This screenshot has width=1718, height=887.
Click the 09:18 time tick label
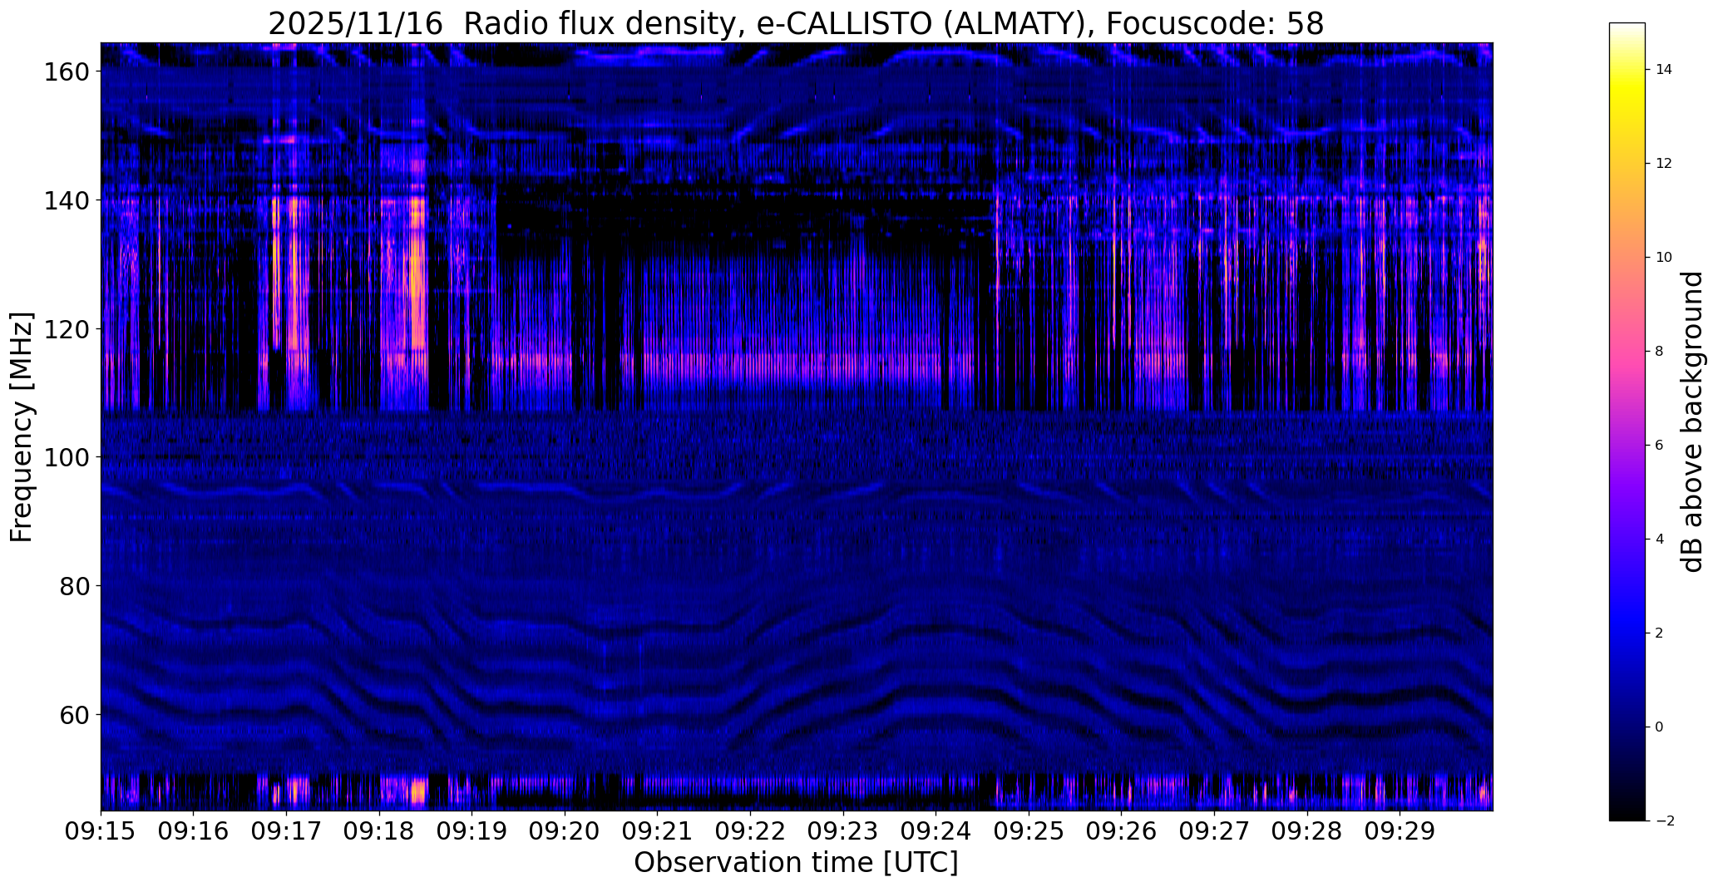(x=379, y=830)
